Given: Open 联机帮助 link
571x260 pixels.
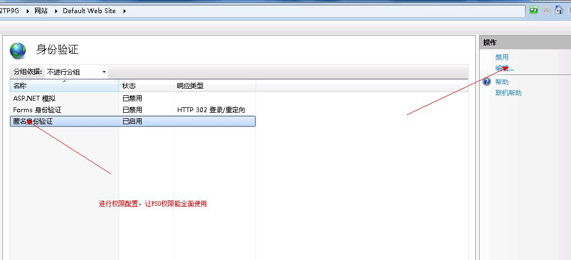Looking at the screenshot, I should tap(508, 93).
